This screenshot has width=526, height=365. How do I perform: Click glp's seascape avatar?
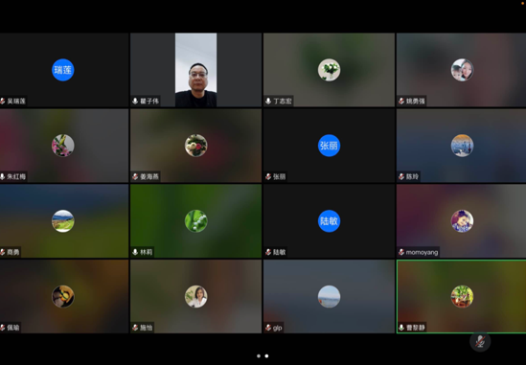pos(329,297)
